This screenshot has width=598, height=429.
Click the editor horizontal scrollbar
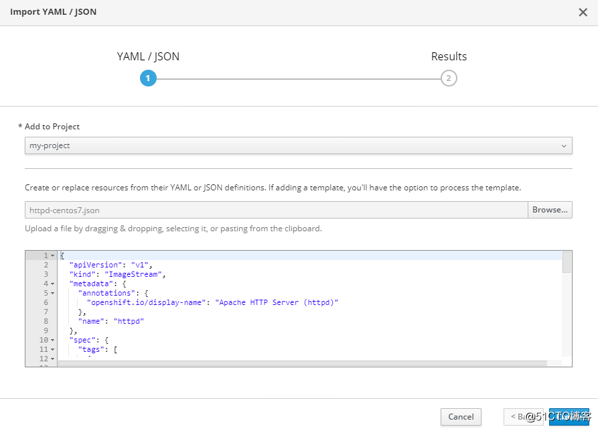click(x=303, y=363)
